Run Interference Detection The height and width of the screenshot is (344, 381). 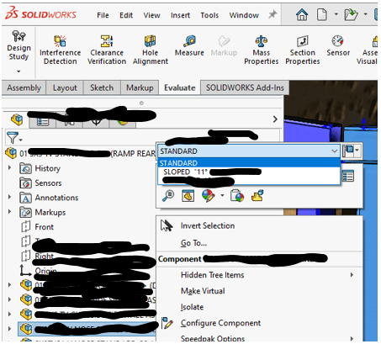tap(60, 50)
